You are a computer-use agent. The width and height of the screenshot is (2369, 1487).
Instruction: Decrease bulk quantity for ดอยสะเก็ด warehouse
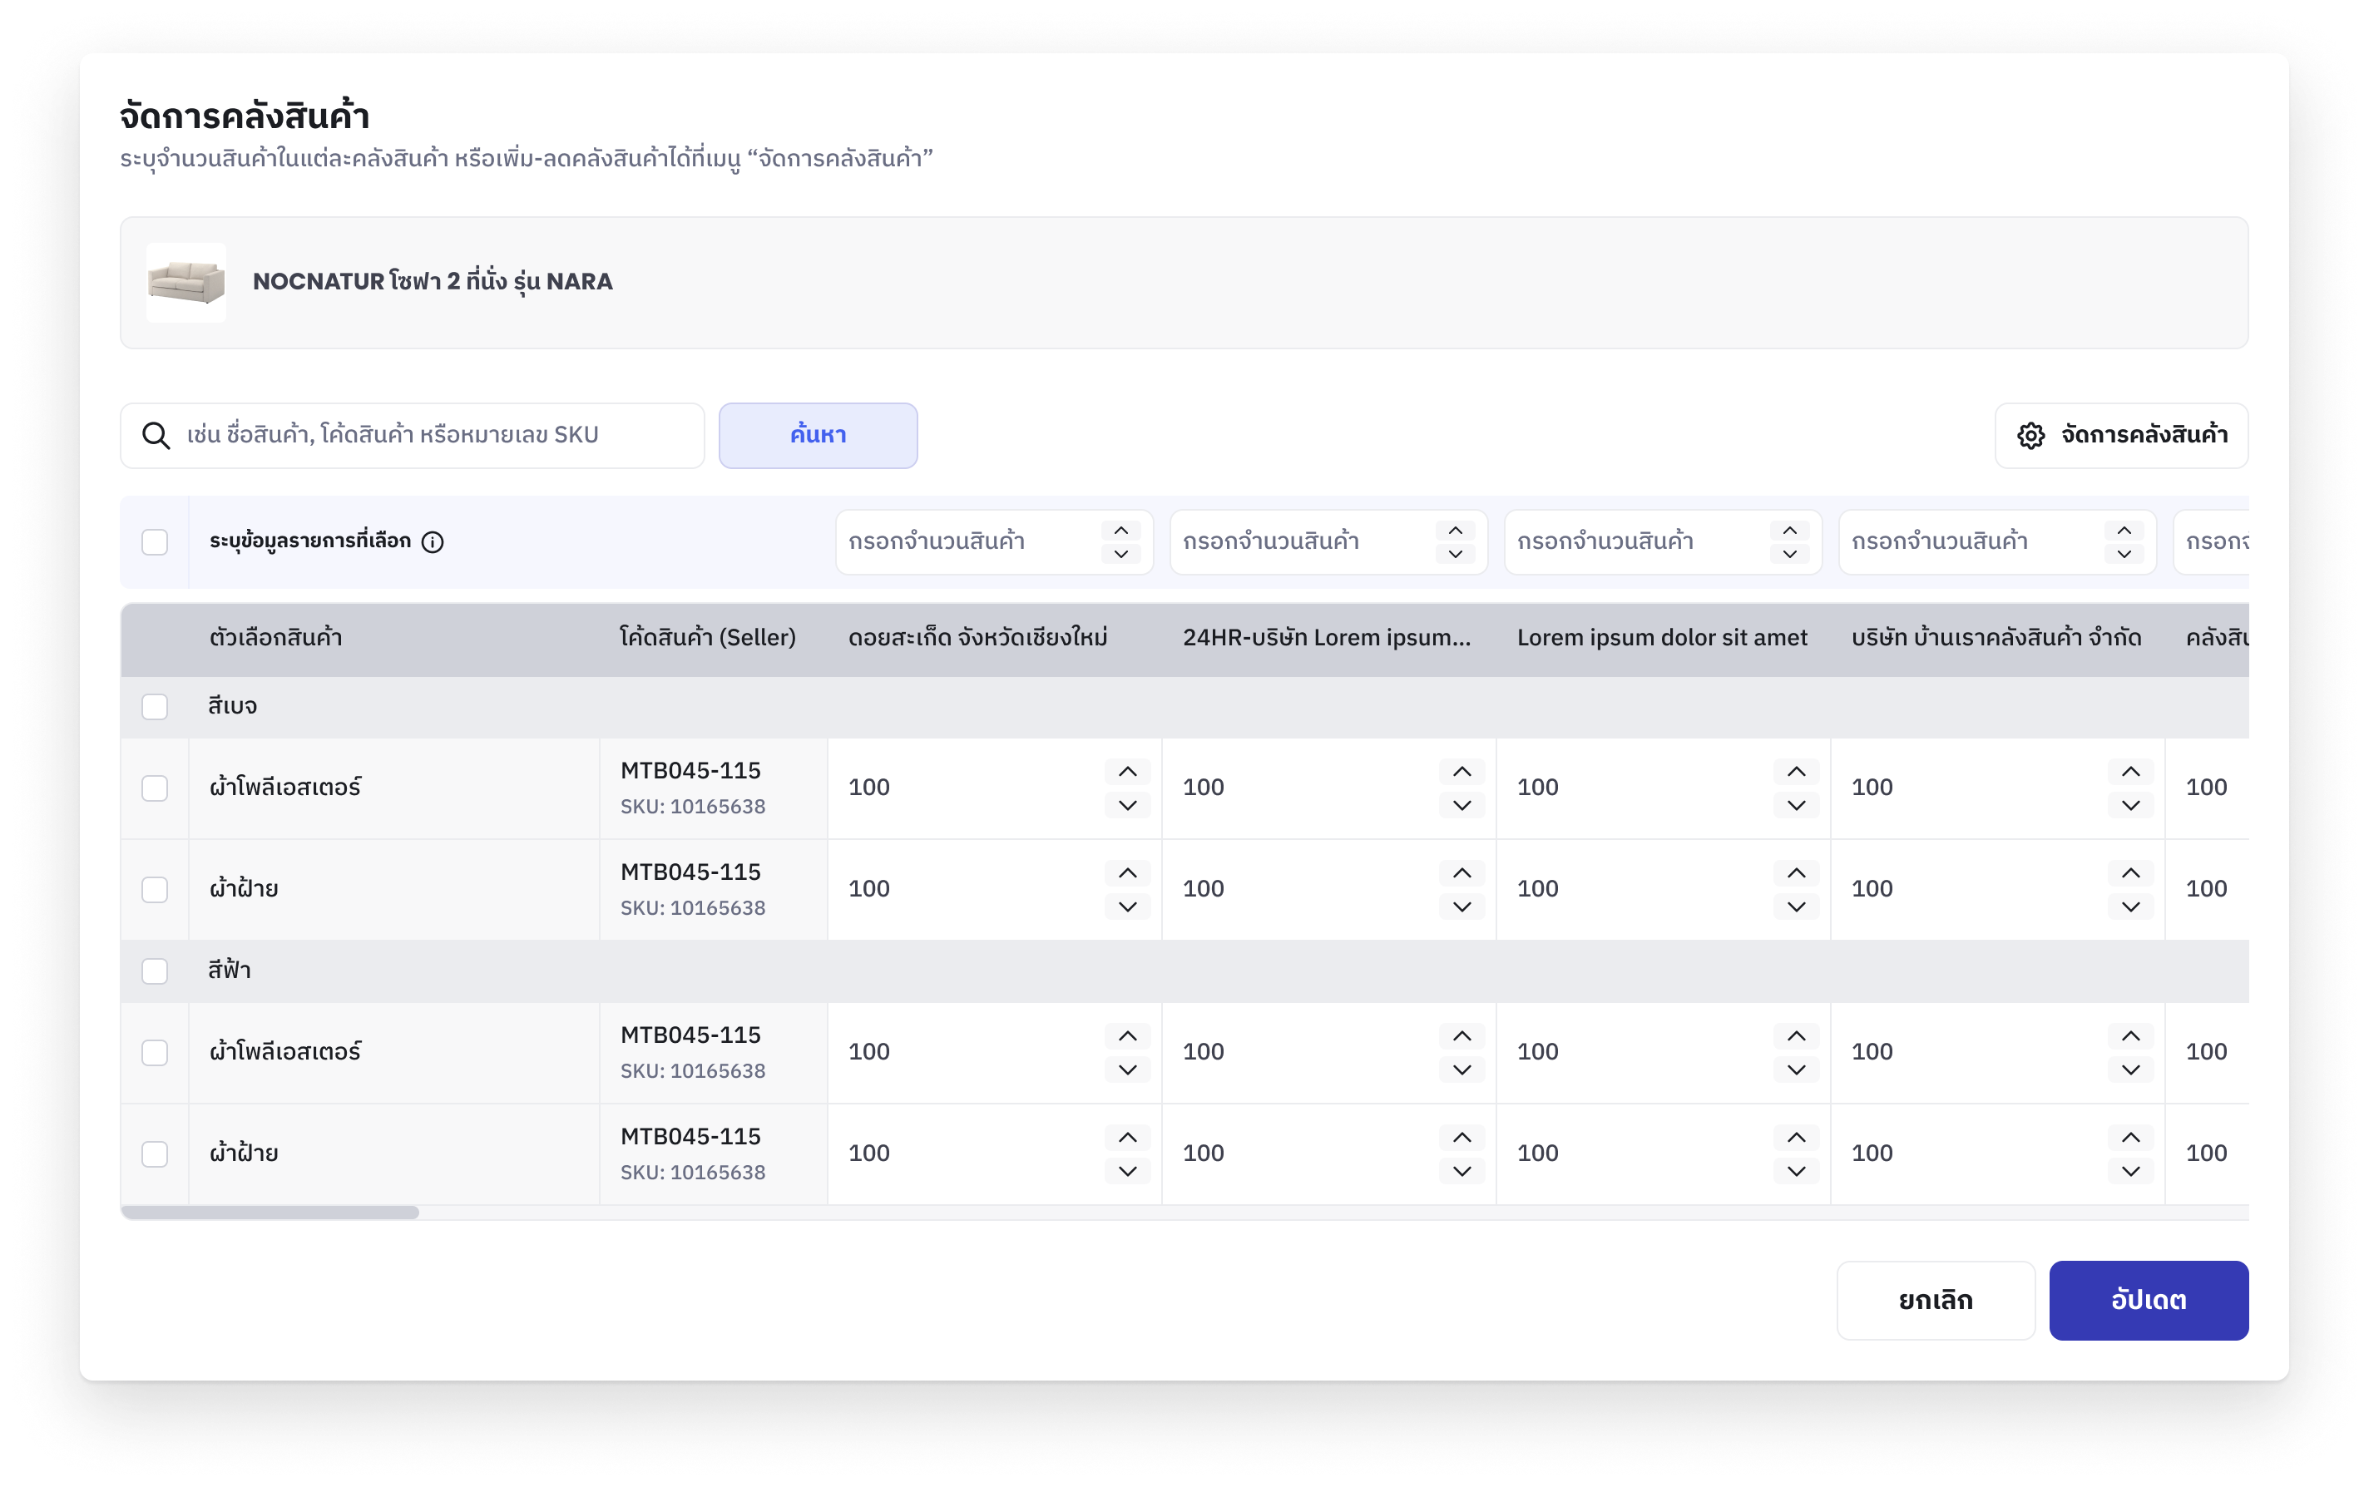1121,554
